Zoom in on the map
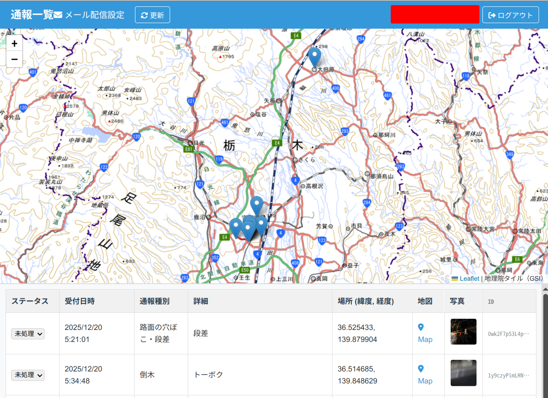 14,43
